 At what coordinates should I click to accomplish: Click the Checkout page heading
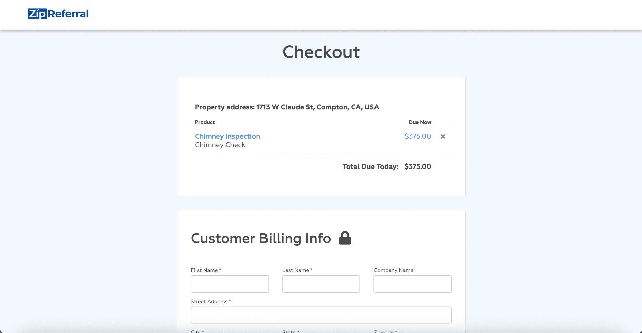[321, 52]
